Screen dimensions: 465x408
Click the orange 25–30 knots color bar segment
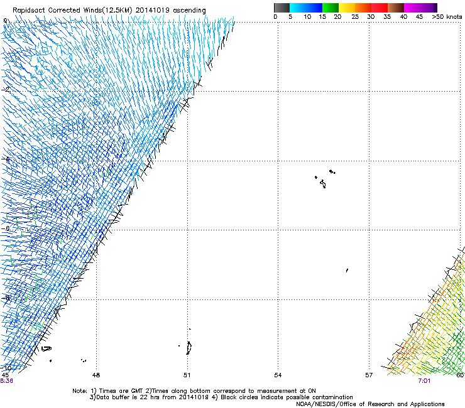363,8
